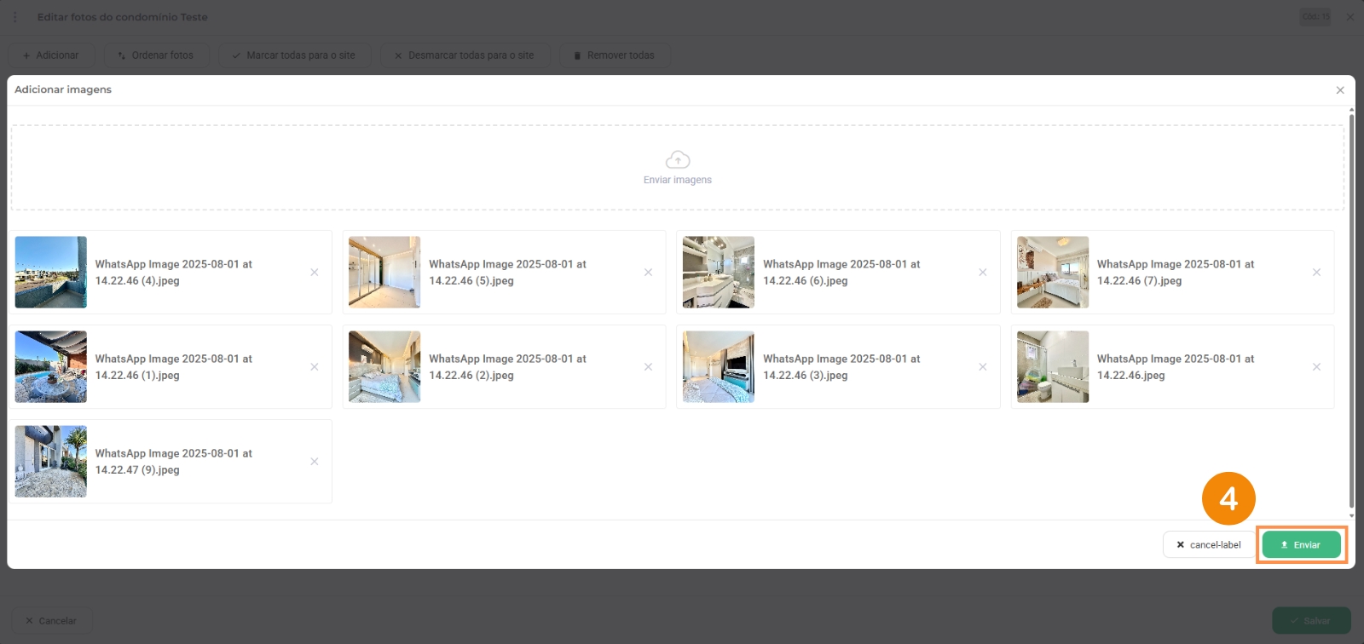Close the Adicionar imagens dialog
This screenshot has height=644, width=1364.
(1340, 90)
